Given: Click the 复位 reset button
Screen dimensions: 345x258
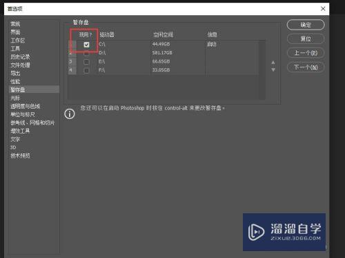Looking at the screenshot, I should tap(306, 39).
